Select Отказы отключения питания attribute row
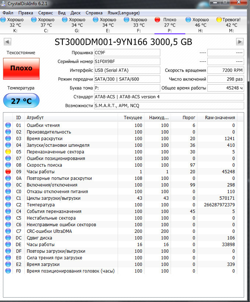 pyautogui.click(x=121, y=191)
